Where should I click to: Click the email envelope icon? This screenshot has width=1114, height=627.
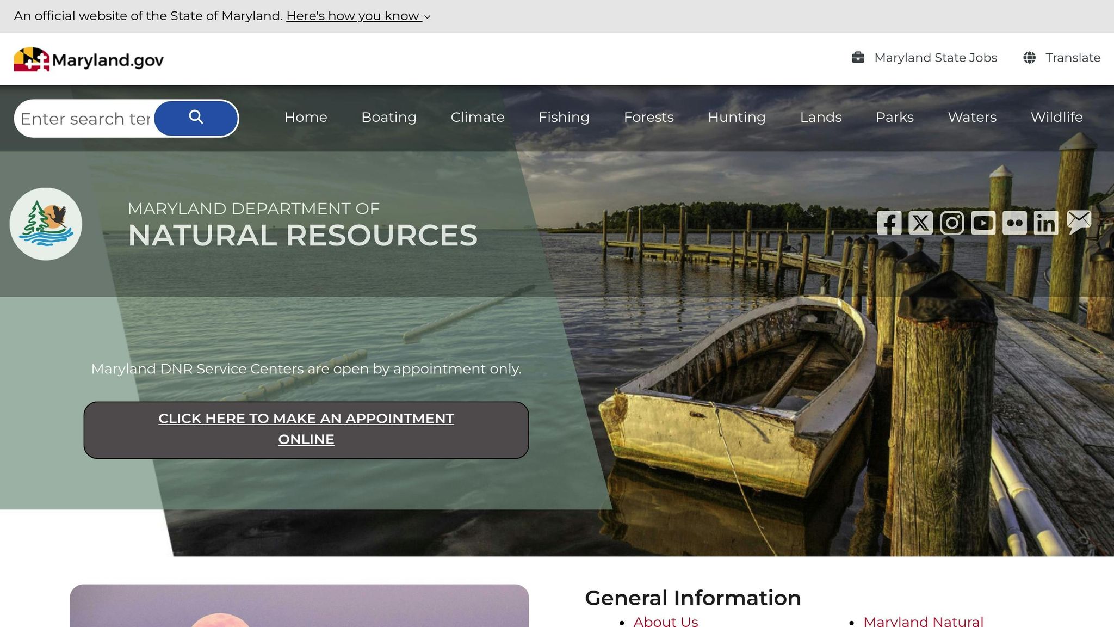coord(1079,222)
